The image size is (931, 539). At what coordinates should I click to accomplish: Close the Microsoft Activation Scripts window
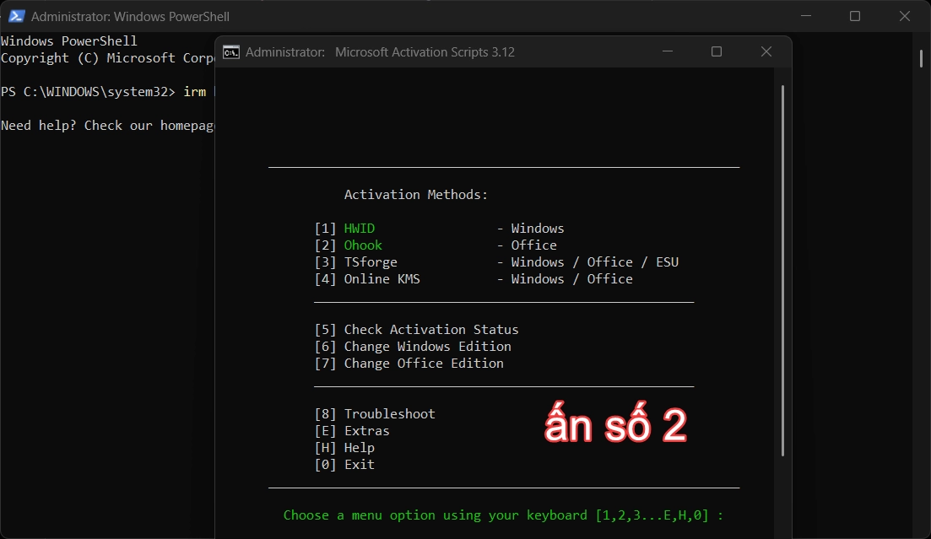click(766, 51)
